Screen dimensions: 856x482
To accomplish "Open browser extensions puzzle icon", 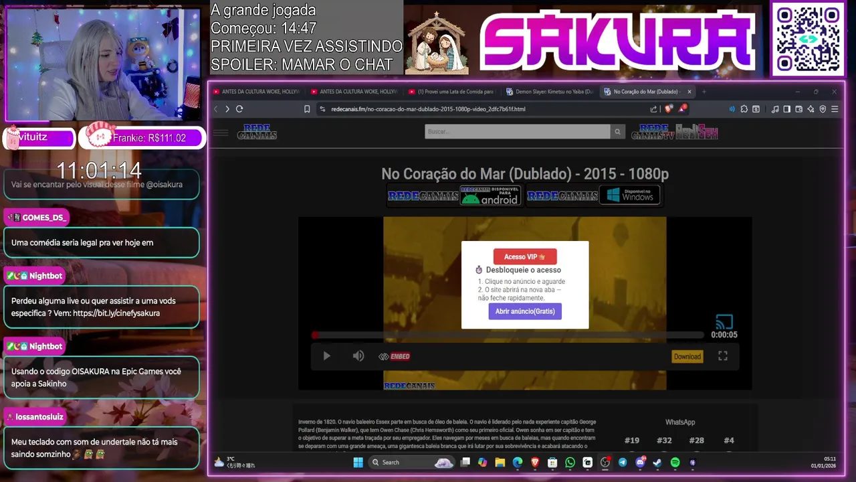I will point(744,109).
